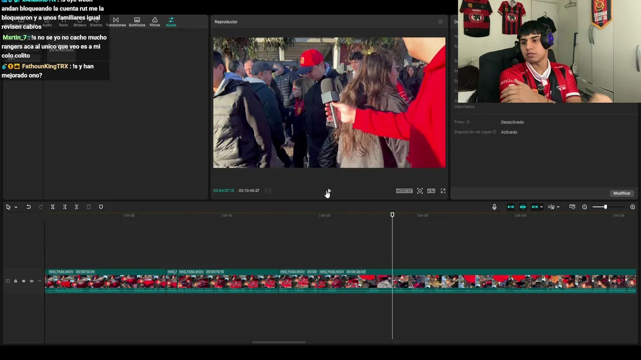Click the playhead handle on the ruler
The width and height of the screenshot is (641, 360).
coord(392,215)
